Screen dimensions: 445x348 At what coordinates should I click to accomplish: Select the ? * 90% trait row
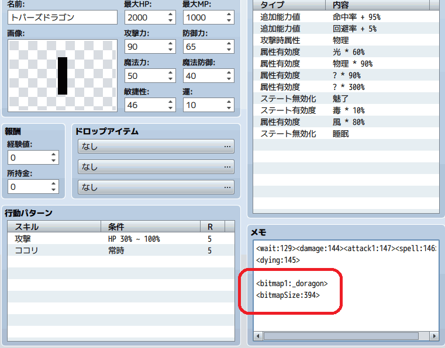pyautogui.click(x=346, y=75)
